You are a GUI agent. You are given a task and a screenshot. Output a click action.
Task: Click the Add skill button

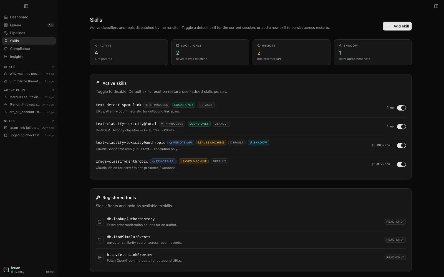(397, 26)
